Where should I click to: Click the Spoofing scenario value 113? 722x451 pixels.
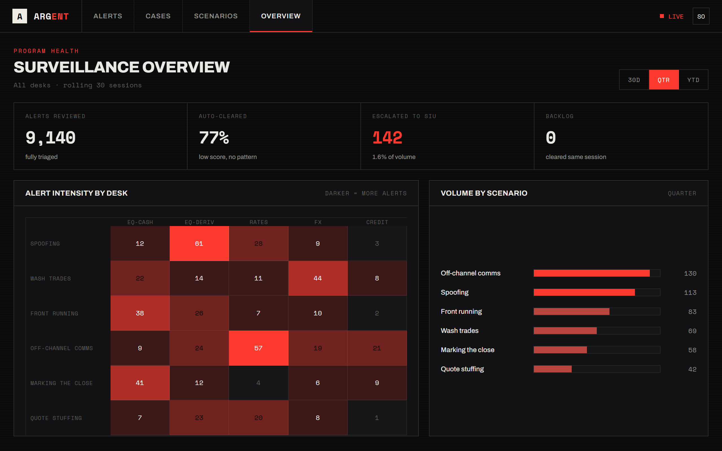pos(690,293)
